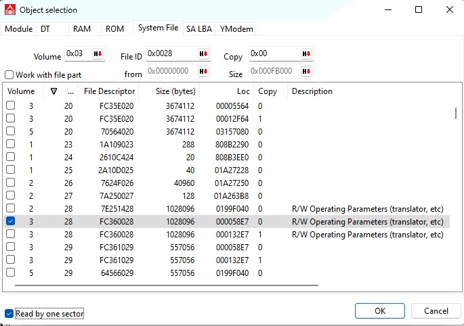The height and width of the screenshot is (326, 464).
Task: Check the row with descriptor 2A10D025
Action: [x=11, y=170]
